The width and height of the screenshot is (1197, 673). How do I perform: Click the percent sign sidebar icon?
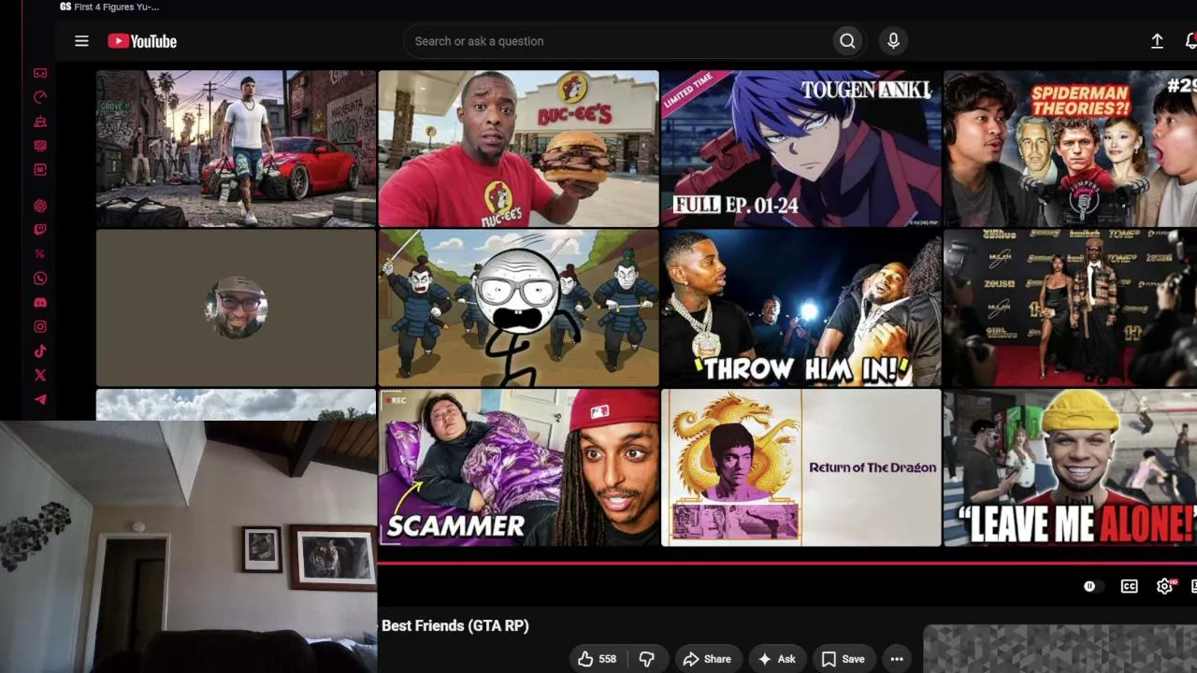point(40,254)
